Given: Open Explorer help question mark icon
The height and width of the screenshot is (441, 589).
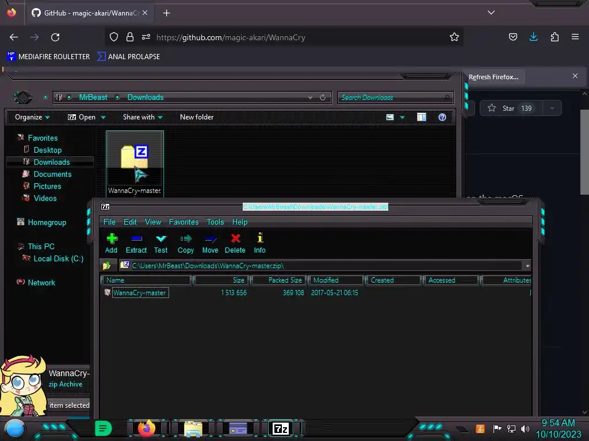Looking at the screenshot, I should 442,117.
